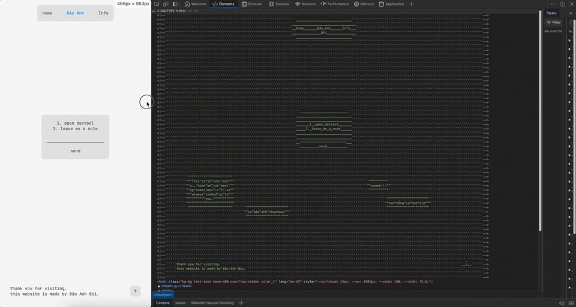
Task: Close DevTools with the X icon
Action: (x=572, y=4)
